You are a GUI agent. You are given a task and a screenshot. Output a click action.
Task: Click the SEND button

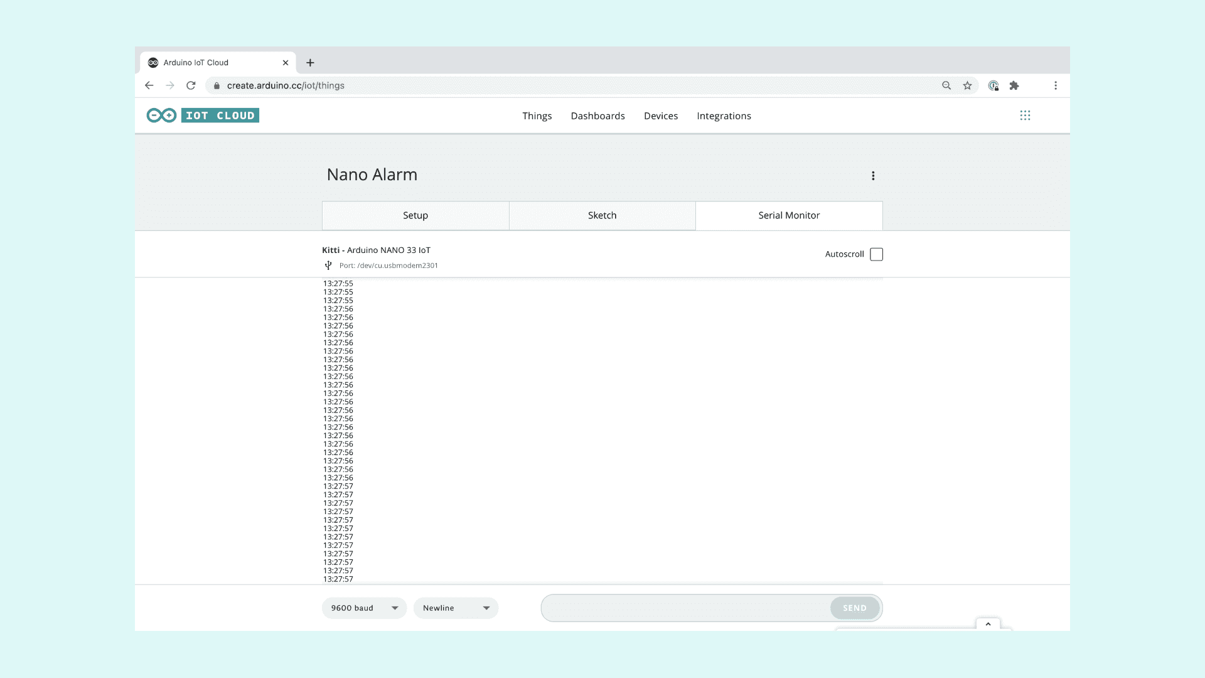point(854,608)
